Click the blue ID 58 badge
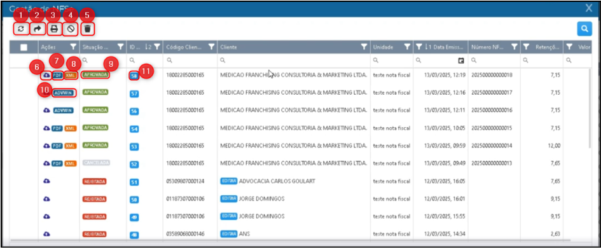 coord(134,76)
